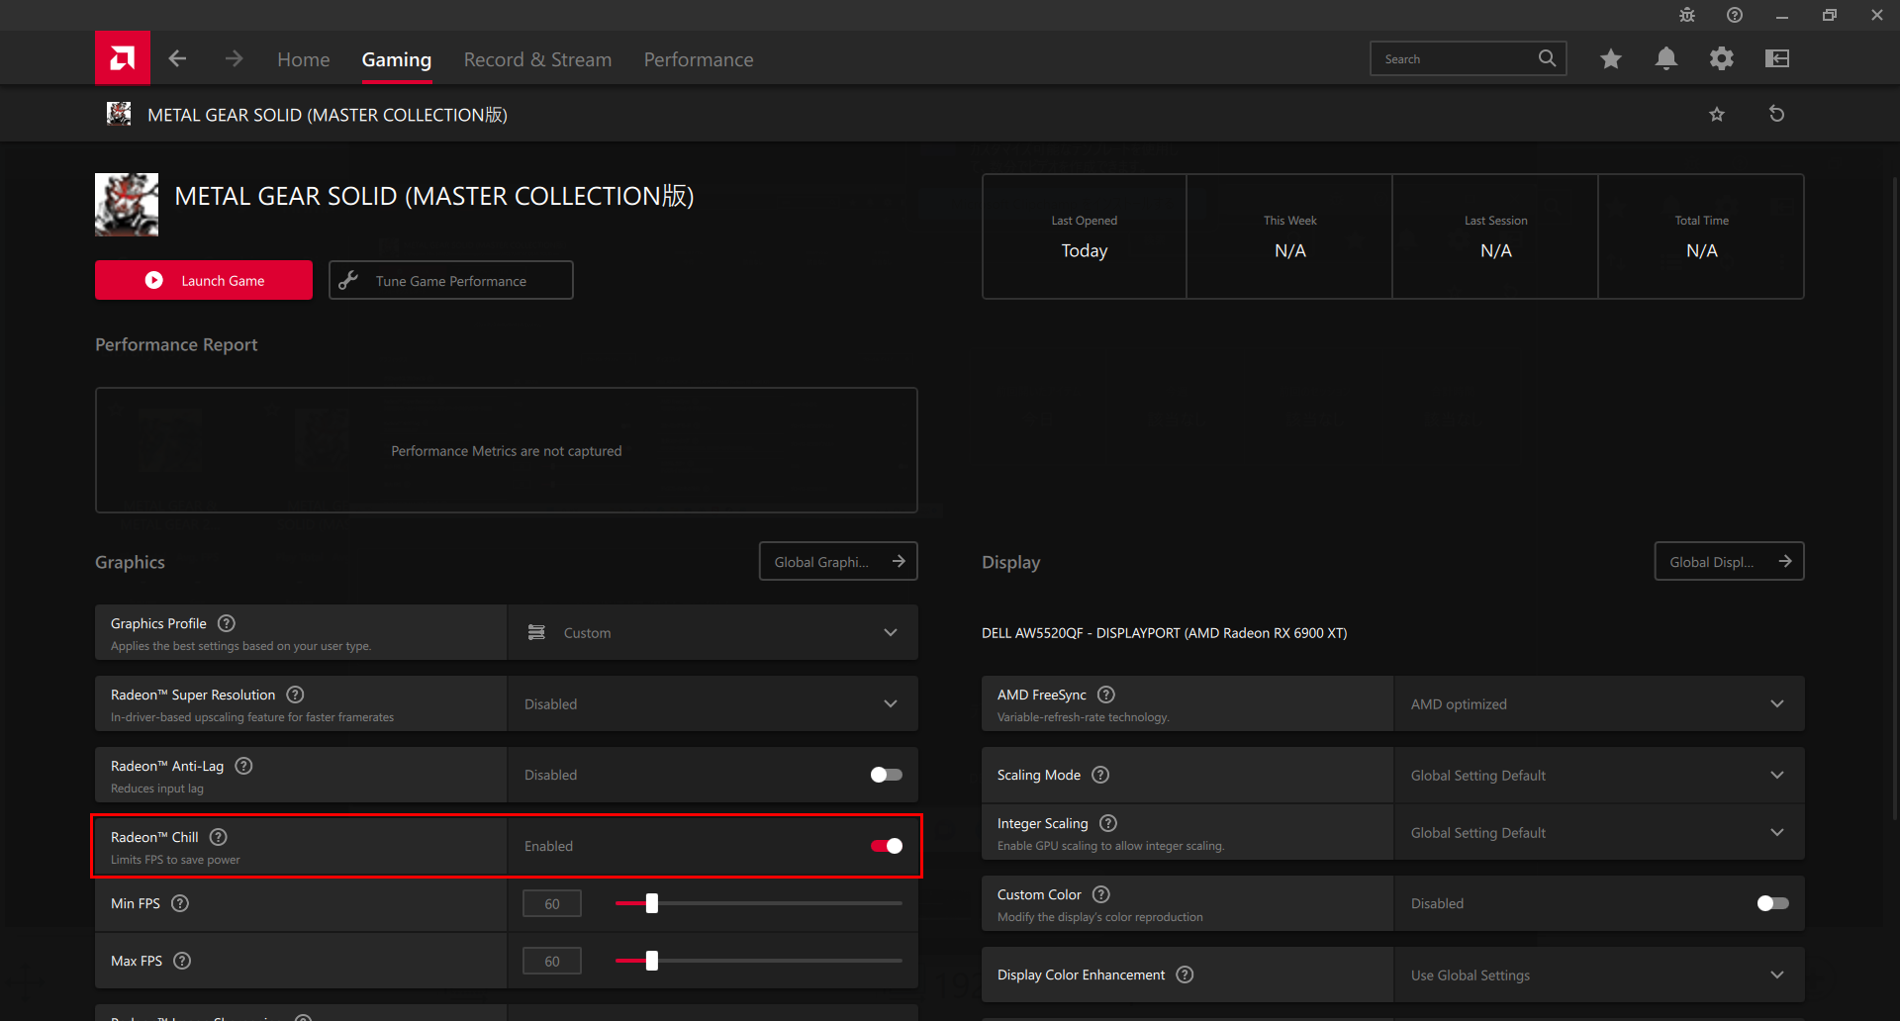Image resolution: width=1900 pixels, height=1021 pixels.
Task: Open the Performance tab
Action: click(699, 59)
